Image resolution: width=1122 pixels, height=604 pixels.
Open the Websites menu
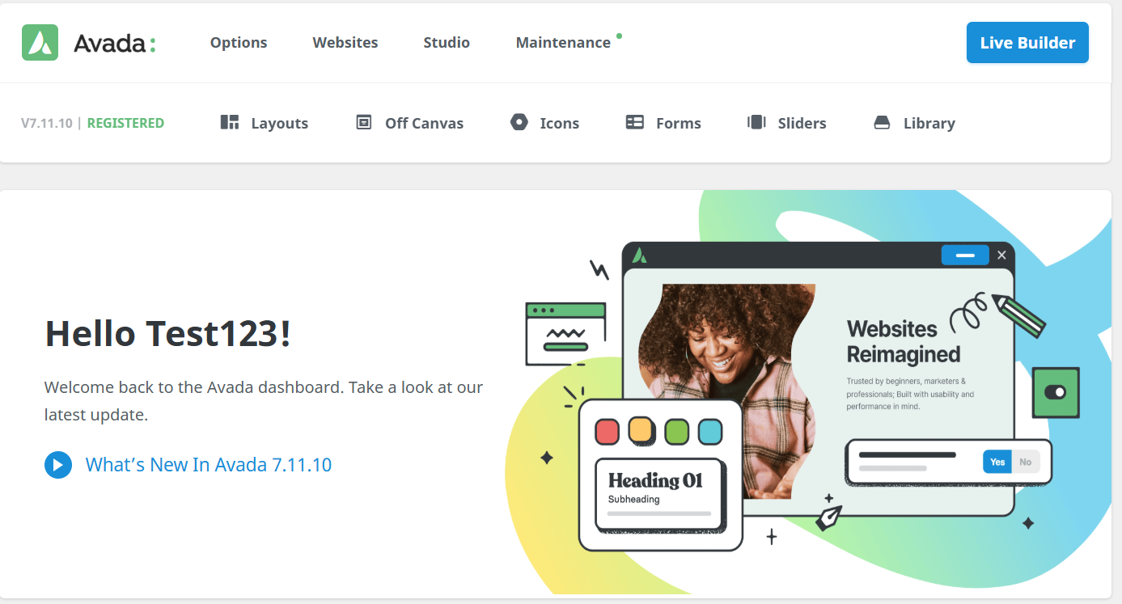(x=345, y=43)
